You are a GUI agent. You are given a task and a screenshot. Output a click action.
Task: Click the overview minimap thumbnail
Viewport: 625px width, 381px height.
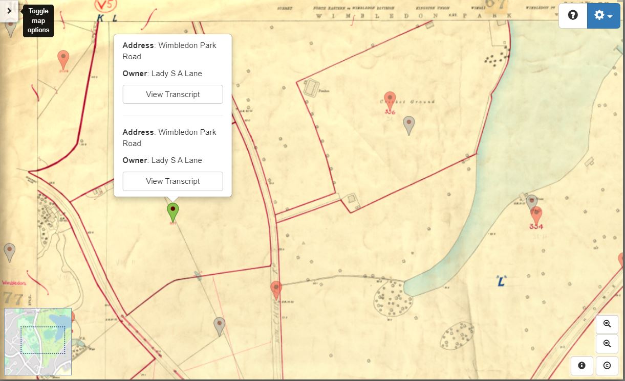click(38, 341)
